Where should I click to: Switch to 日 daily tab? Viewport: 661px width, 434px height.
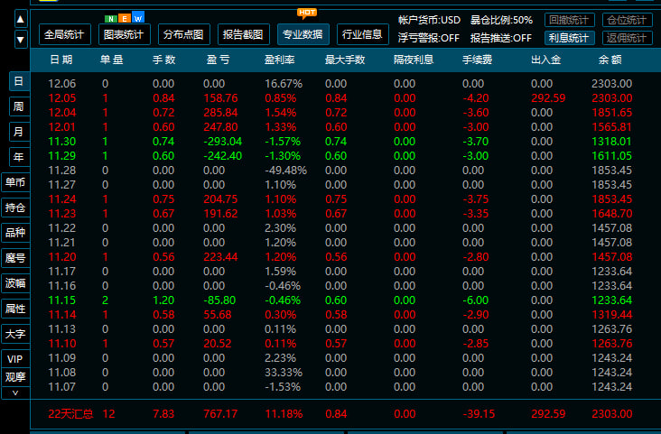19,81
